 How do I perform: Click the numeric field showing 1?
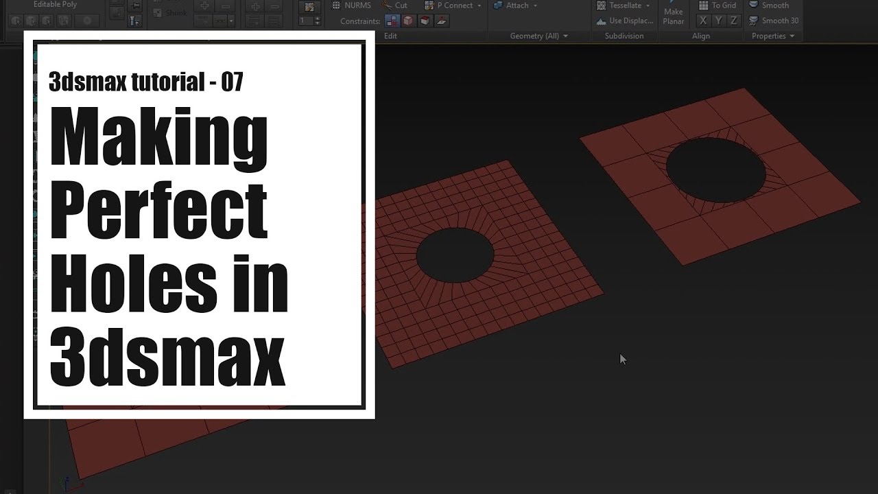(306, 21)
